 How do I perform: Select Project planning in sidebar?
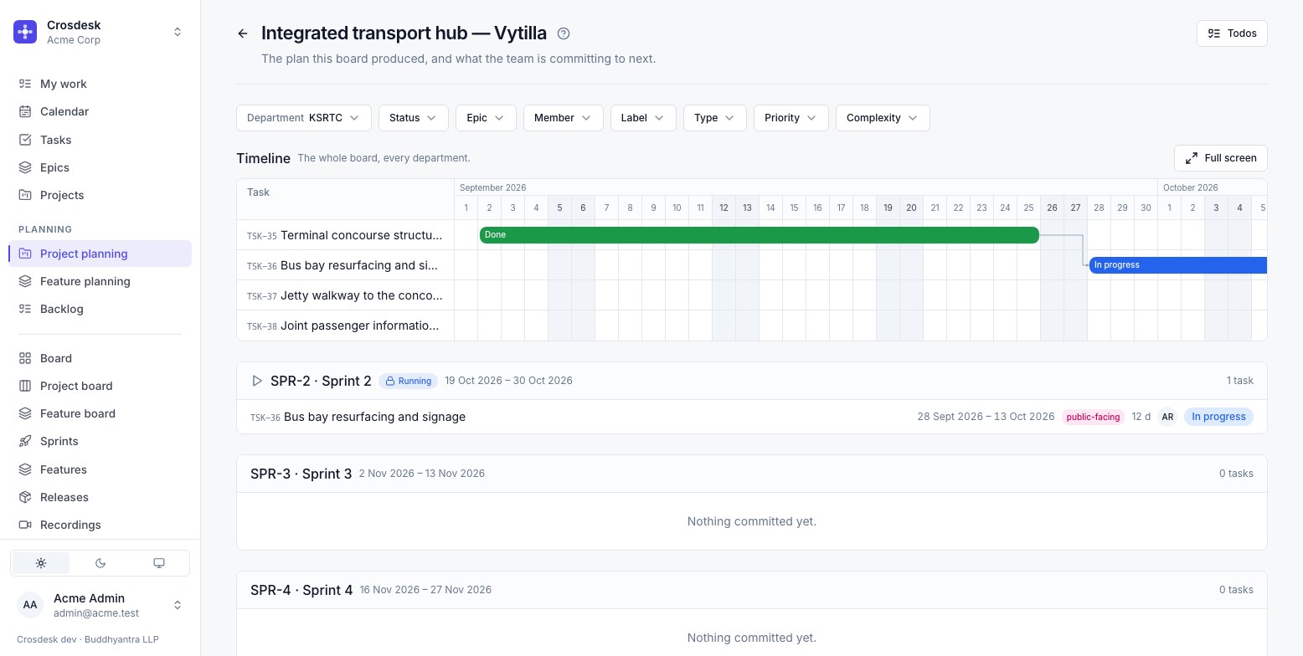[x=100, y=254]
